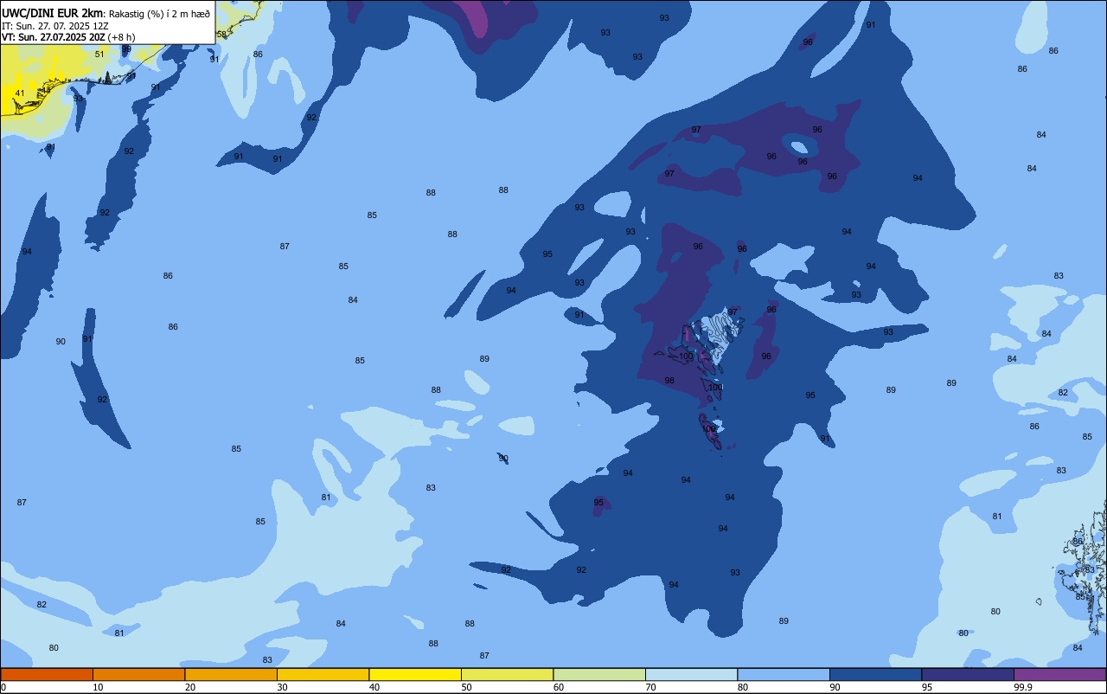
Task: Click the dark blue 90–95 legend swatch
Action: (875, 674)
